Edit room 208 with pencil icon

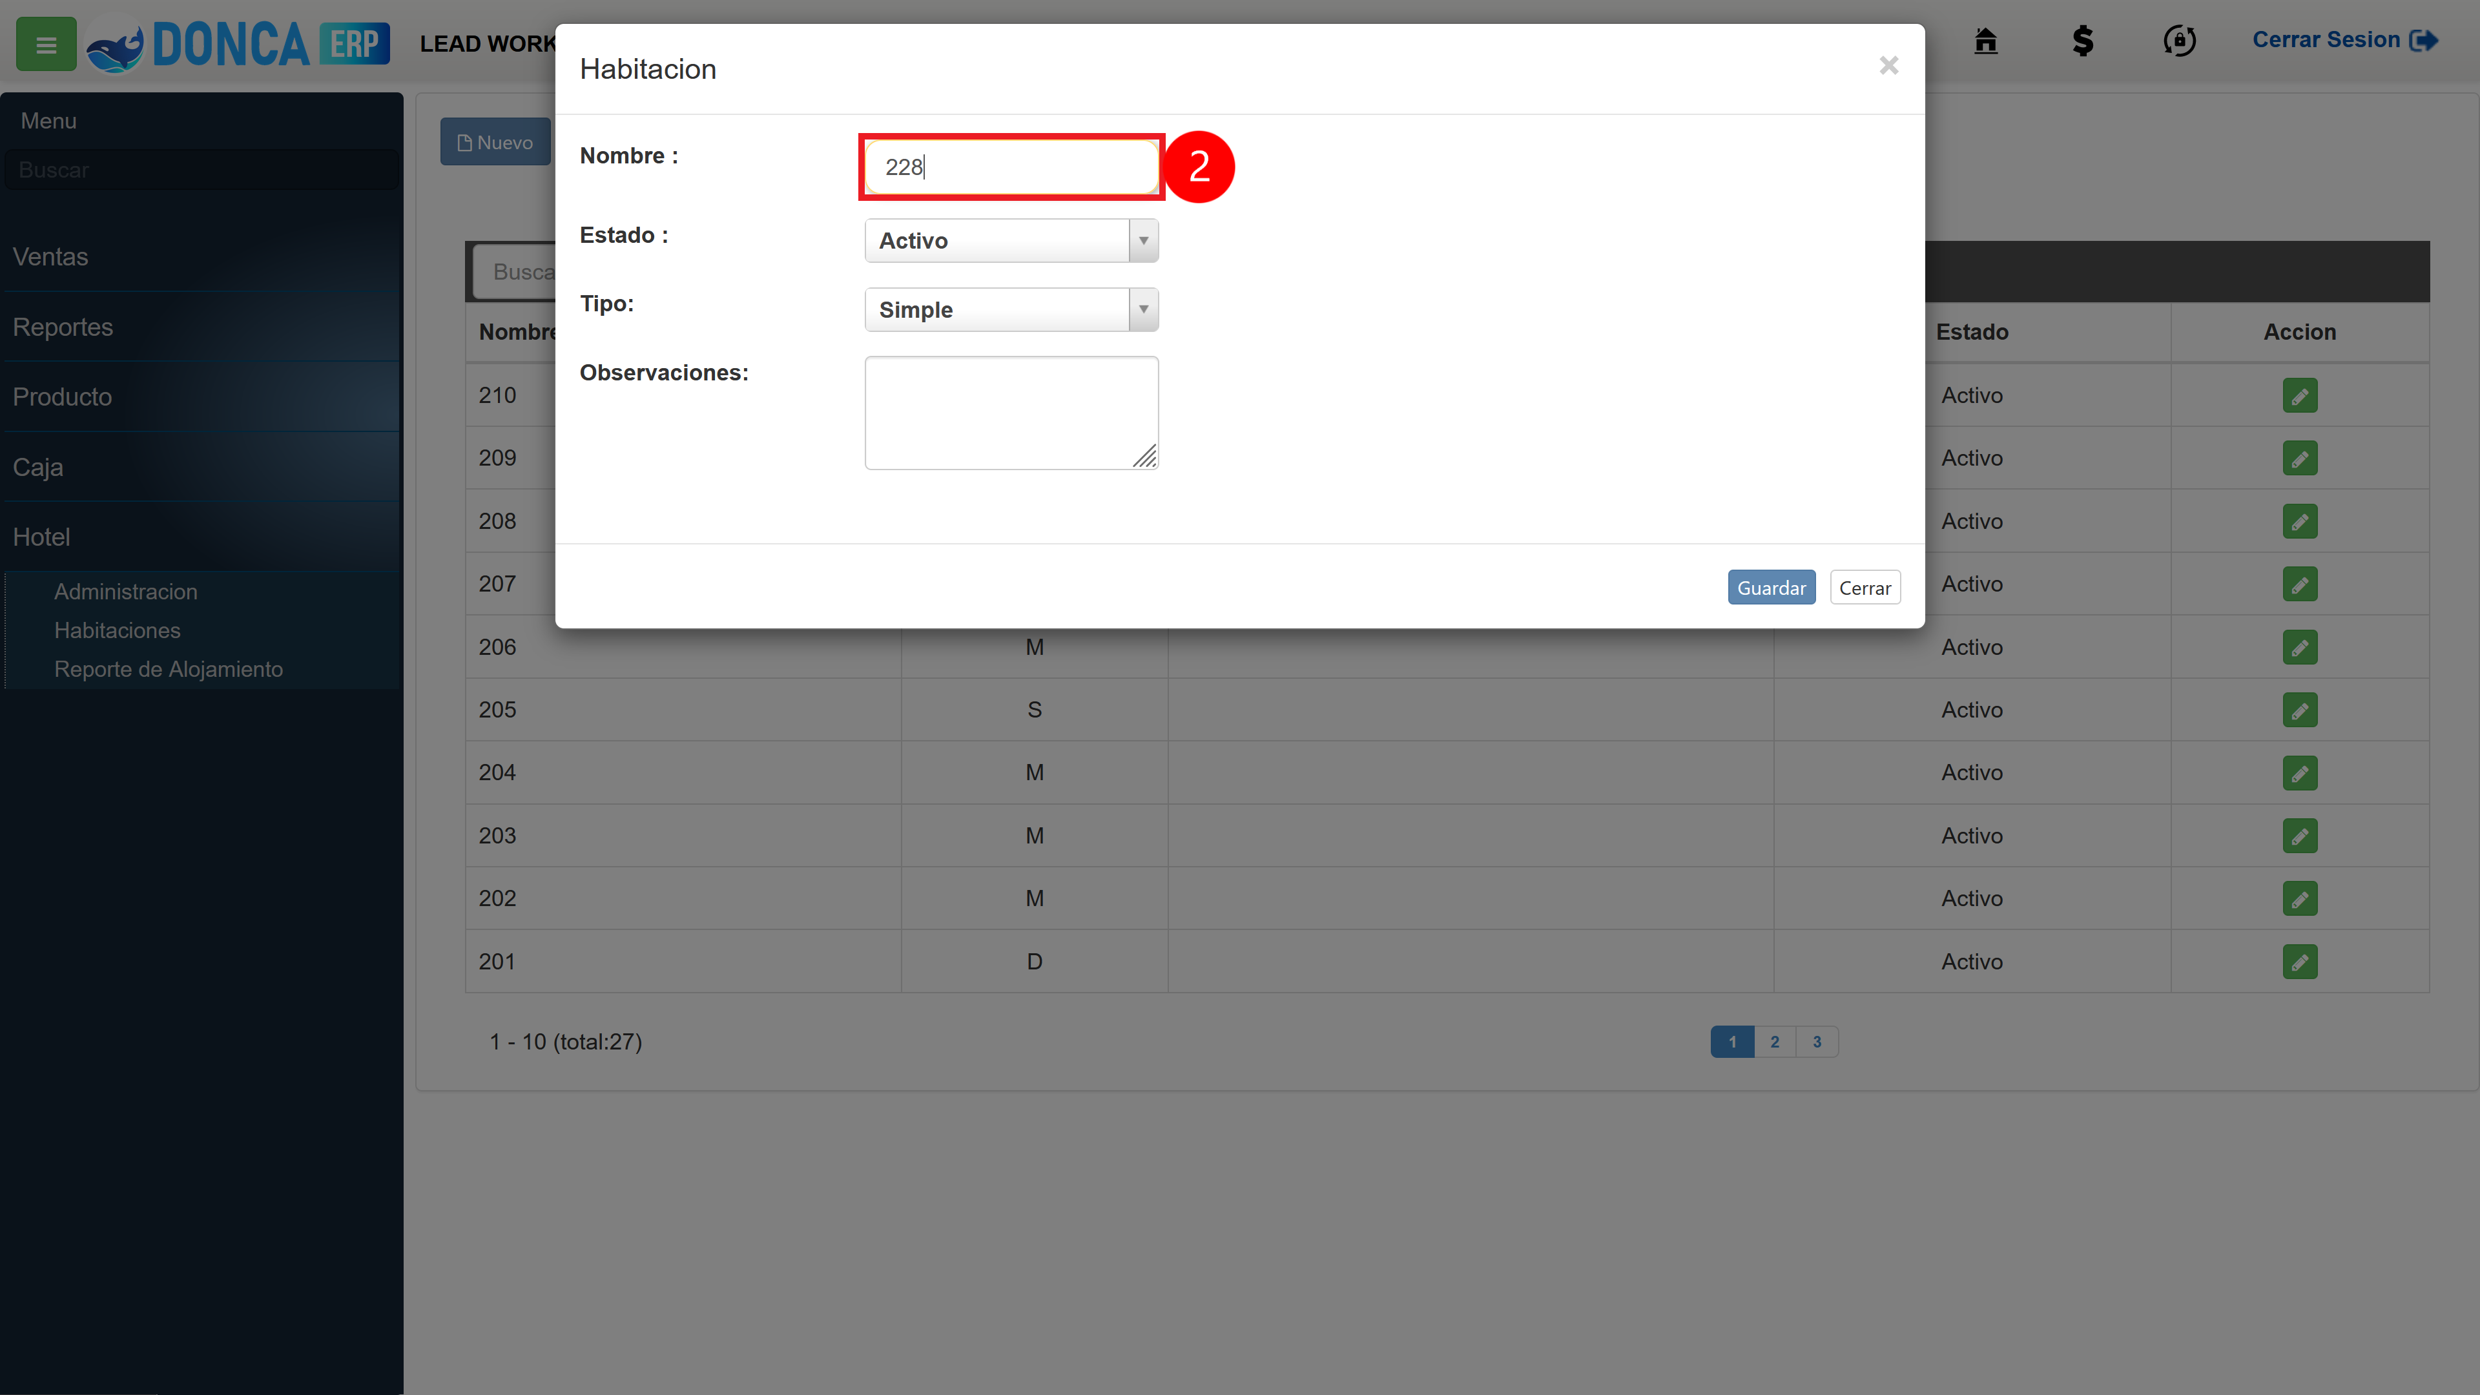(x=2299, y=521)
